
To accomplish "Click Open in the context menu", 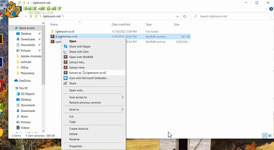I will pos(73,41).
